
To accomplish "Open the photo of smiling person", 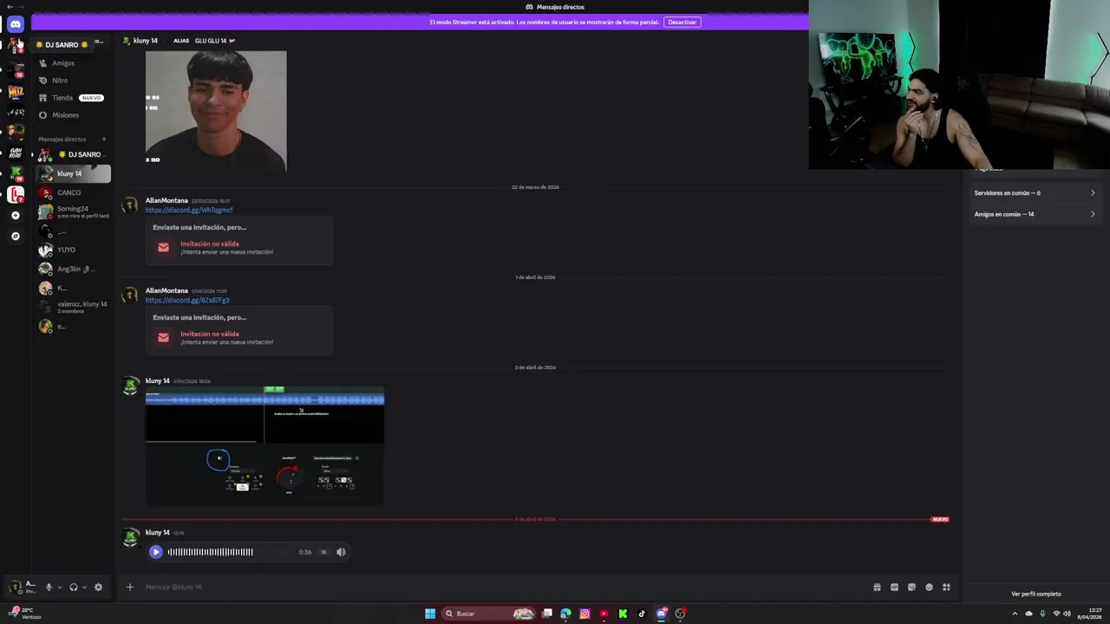I will [x=216, y=110].
